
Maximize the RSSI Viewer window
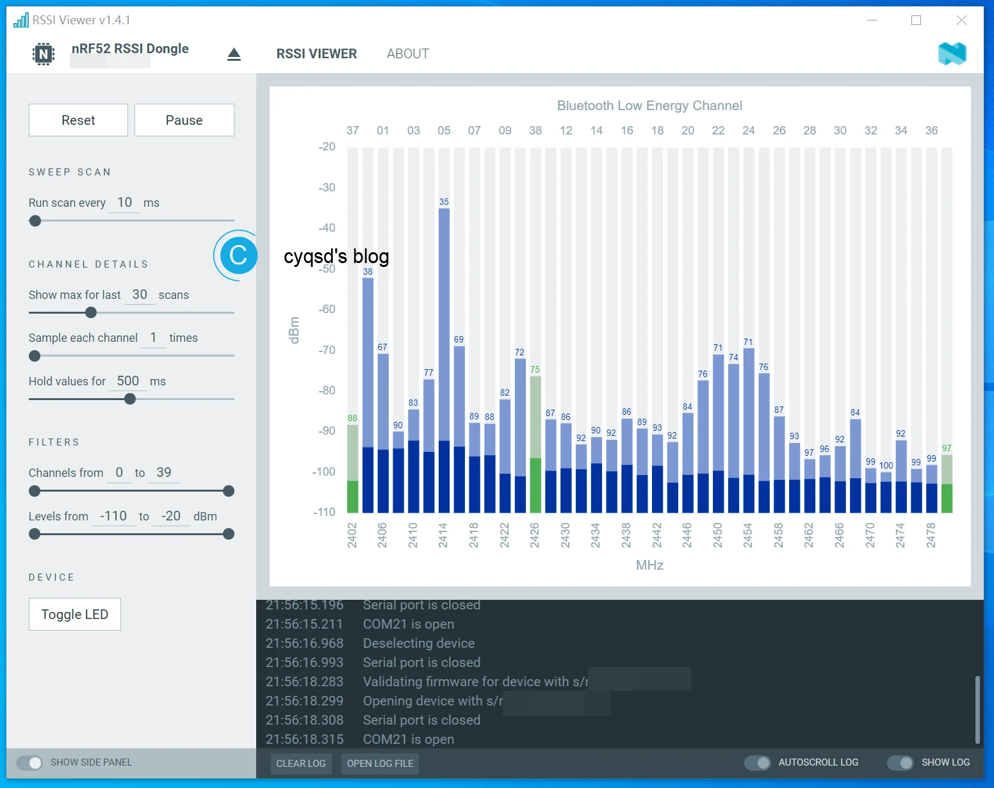[x=916, y=20]
